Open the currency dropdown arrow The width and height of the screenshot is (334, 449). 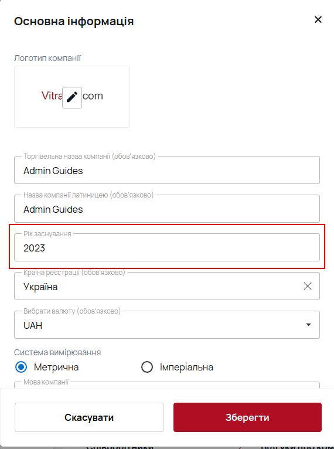pyautogui.click(x=308, y=325)
